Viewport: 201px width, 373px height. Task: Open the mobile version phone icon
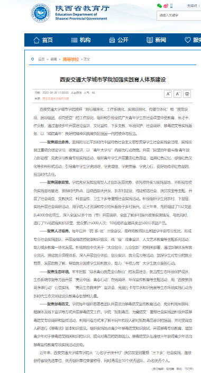(171, 6)
